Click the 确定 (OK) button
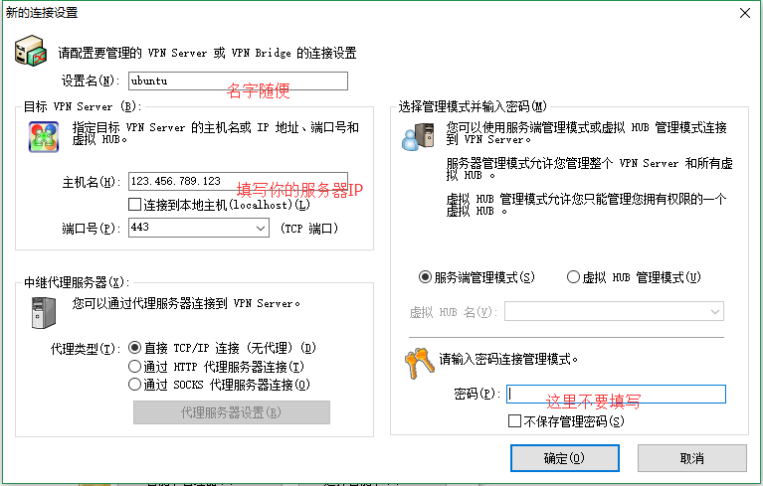The height and width of the screenshot is (486, 763). (x=564, y=458)
